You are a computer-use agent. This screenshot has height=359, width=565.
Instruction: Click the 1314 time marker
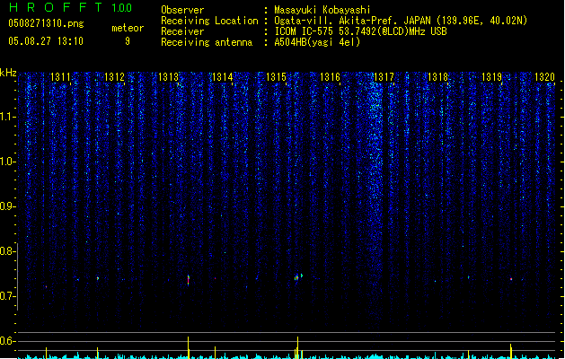pos(223,77)
